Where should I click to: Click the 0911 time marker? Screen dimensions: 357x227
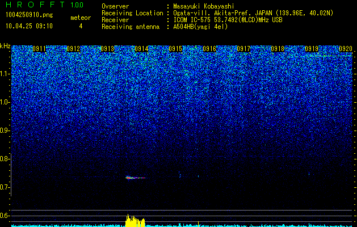click(x=39, y=49)
